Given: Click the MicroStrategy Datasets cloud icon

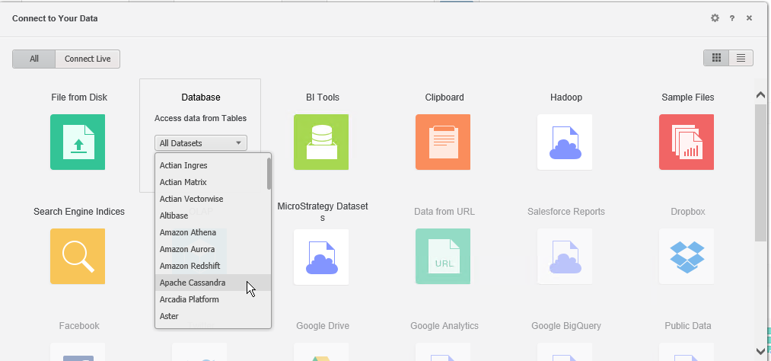Looking at the screenshot, I should (x=321, y=256).
